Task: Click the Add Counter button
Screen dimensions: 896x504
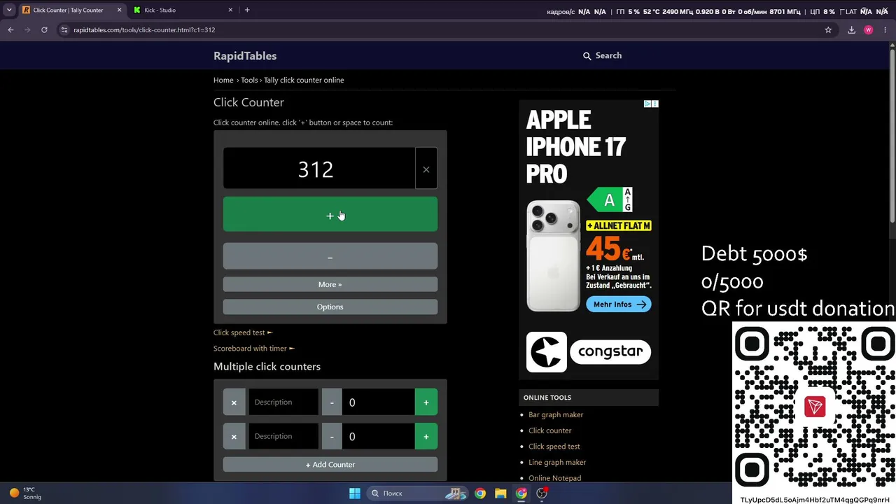Action: tap(330, 465)
